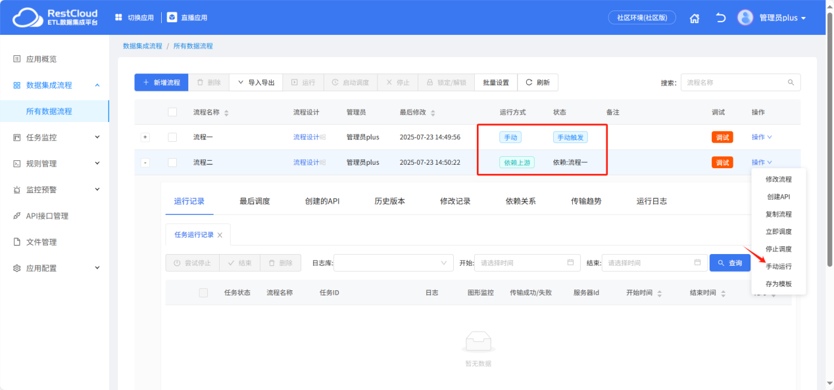Click the home icon in the top bar
The height and width of the screenshot is (390, 834).
pyautogui.click(x=695, y=17)
